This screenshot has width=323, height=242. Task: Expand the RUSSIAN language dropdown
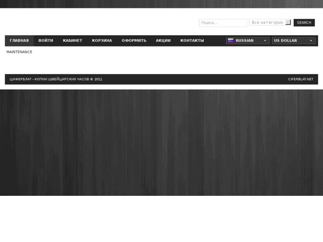[x=247, y=40]
